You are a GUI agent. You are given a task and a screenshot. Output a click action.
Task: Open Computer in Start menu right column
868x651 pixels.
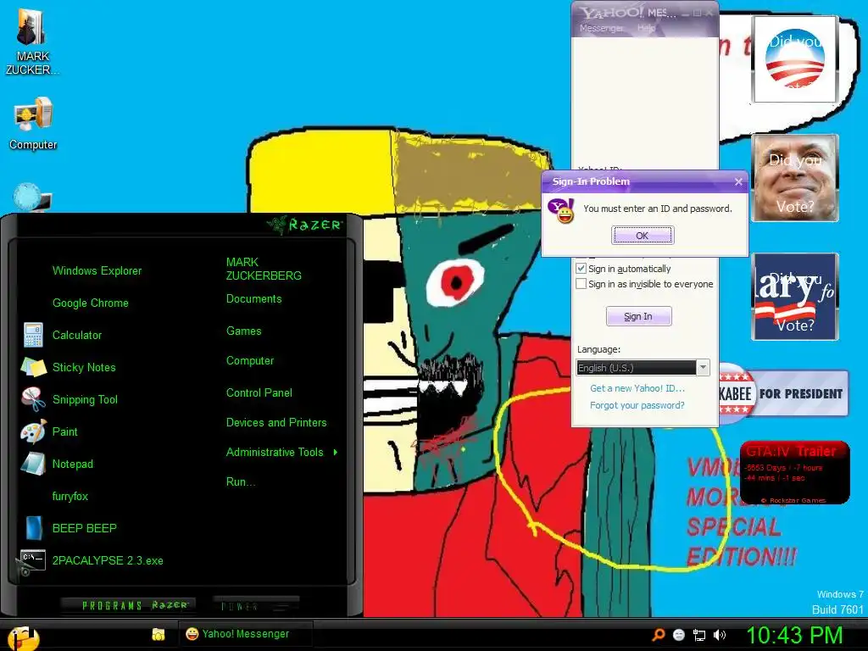coord(250,361)
